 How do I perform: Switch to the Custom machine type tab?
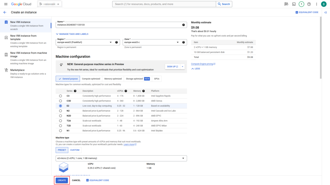tap(75, 150)
